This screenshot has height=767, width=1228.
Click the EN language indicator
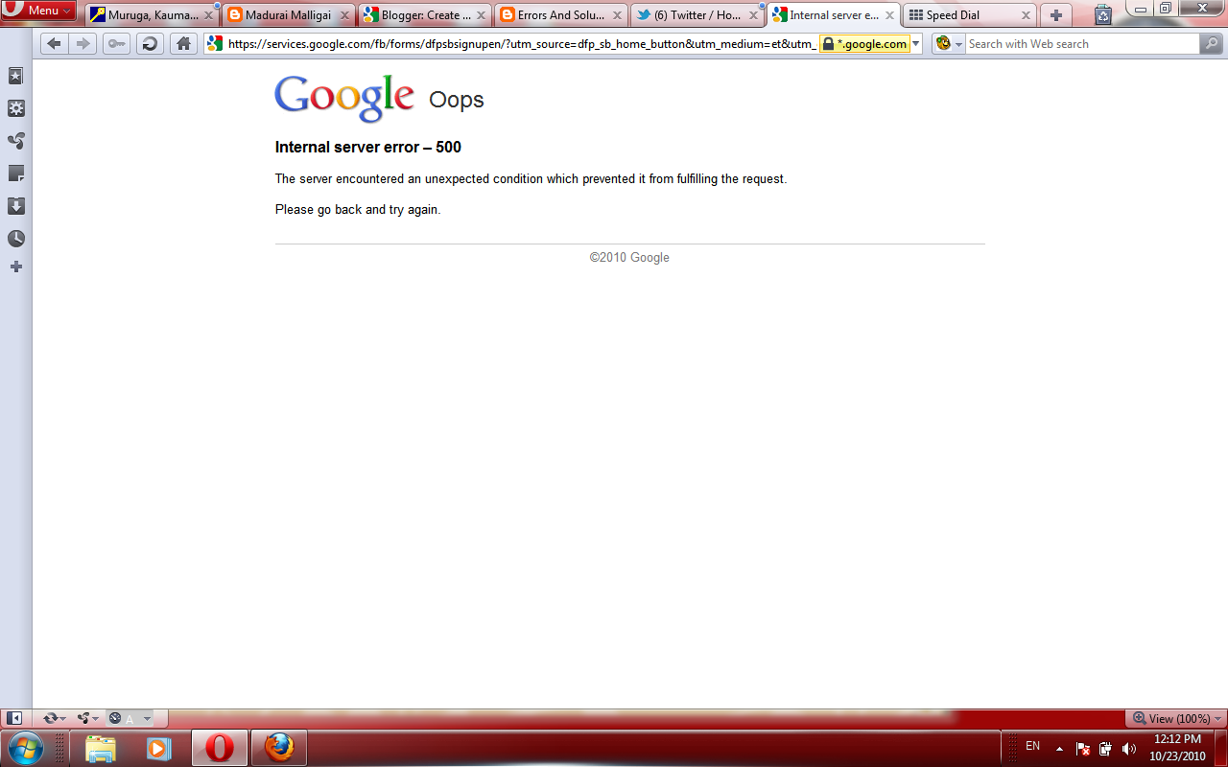point(1032,746)
